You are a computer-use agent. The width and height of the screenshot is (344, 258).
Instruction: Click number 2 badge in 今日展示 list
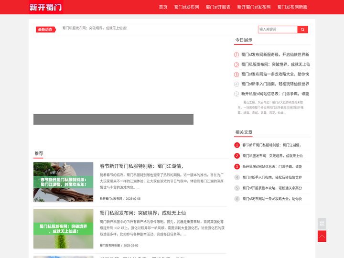[236, 64]
